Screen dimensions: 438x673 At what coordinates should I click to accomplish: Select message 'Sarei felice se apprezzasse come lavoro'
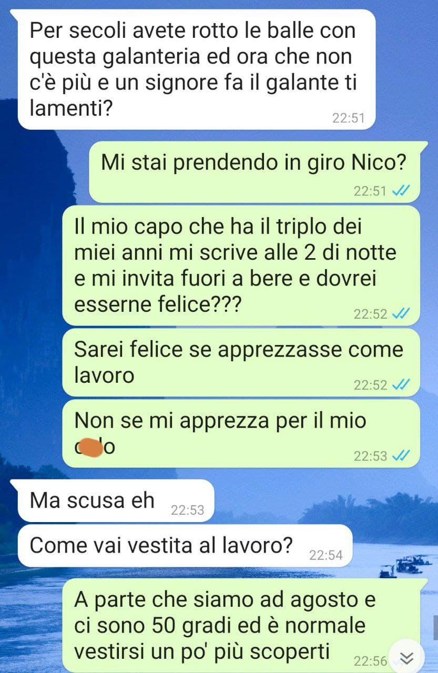point(241,363)
